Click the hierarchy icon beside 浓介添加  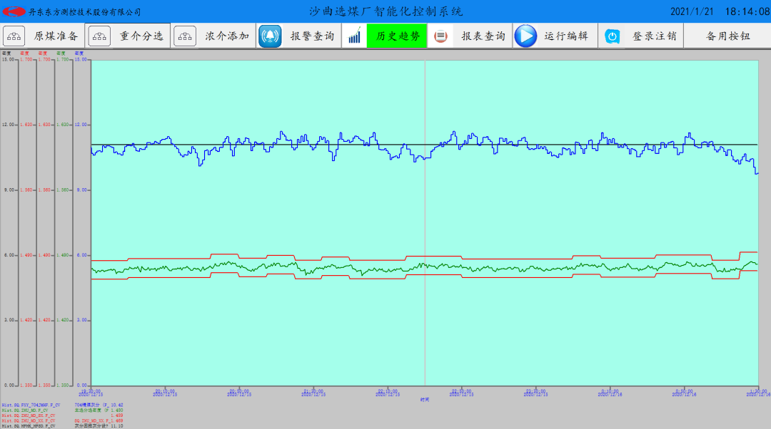point(185,36)
